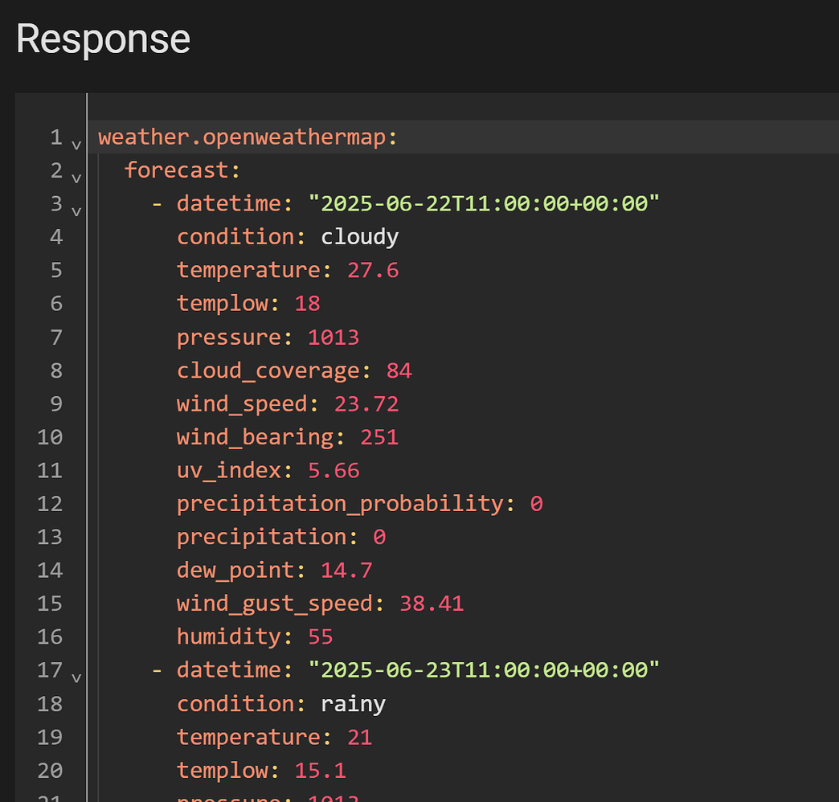This screenshot has width=839, height=802.
Task: Fold the 2025-06-22 datetime entry
Action: click(x=76, y=211)
